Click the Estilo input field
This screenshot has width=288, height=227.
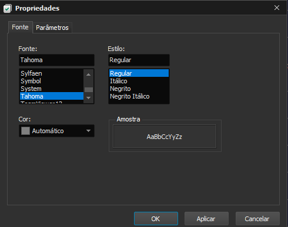pos(139,60)
